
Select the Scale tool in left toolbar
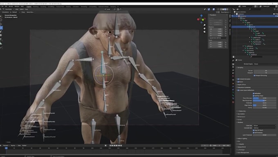1,32
